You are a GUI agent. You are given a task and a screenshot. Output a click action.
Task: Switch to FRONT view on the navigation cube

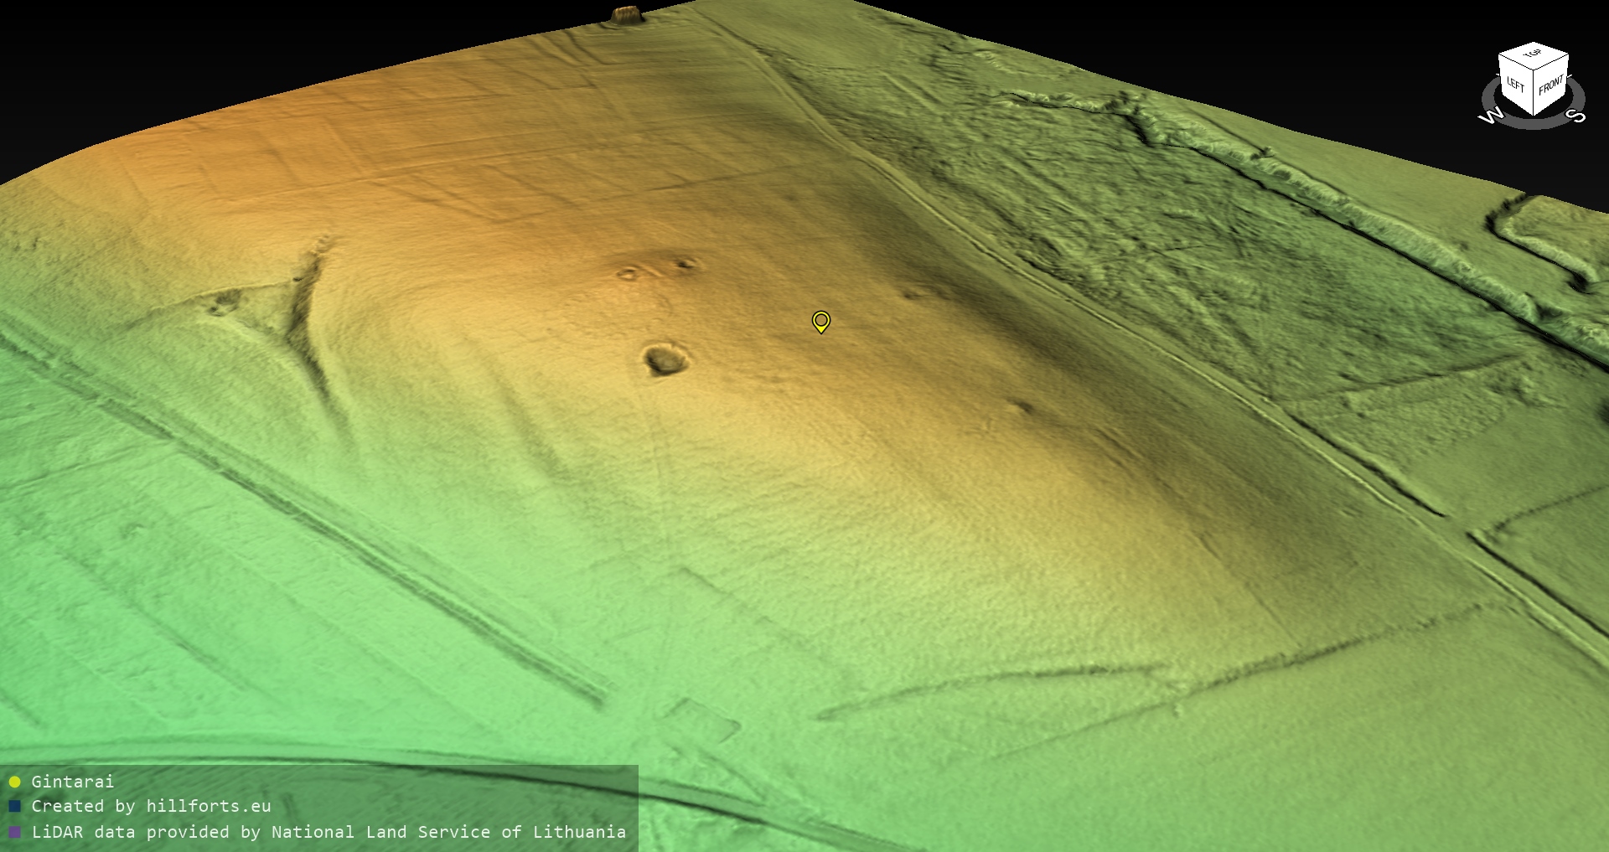[x=1551, y=85]
